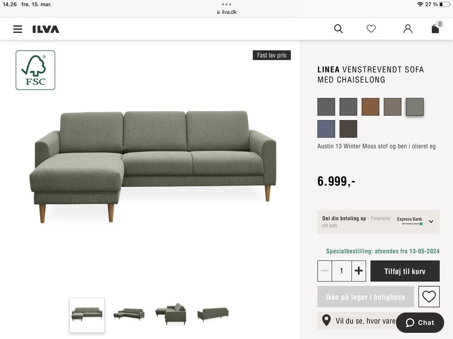This screenshot has height=339, width=453.
Task: Open the shopping bag cart
Action: click(436, 28)
